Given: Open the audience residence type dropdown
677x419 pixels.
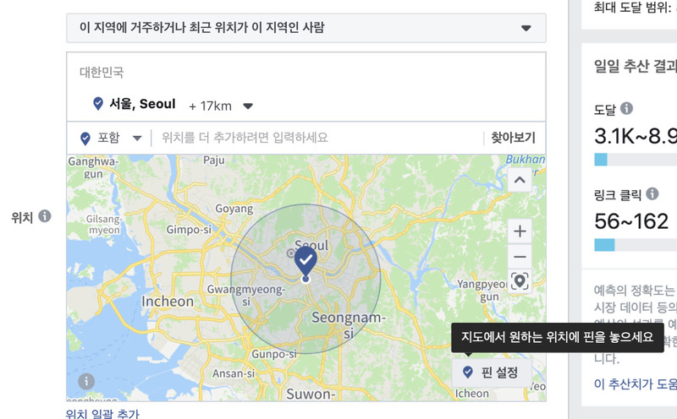Looking at the screenshot, I should click(306, 28).
